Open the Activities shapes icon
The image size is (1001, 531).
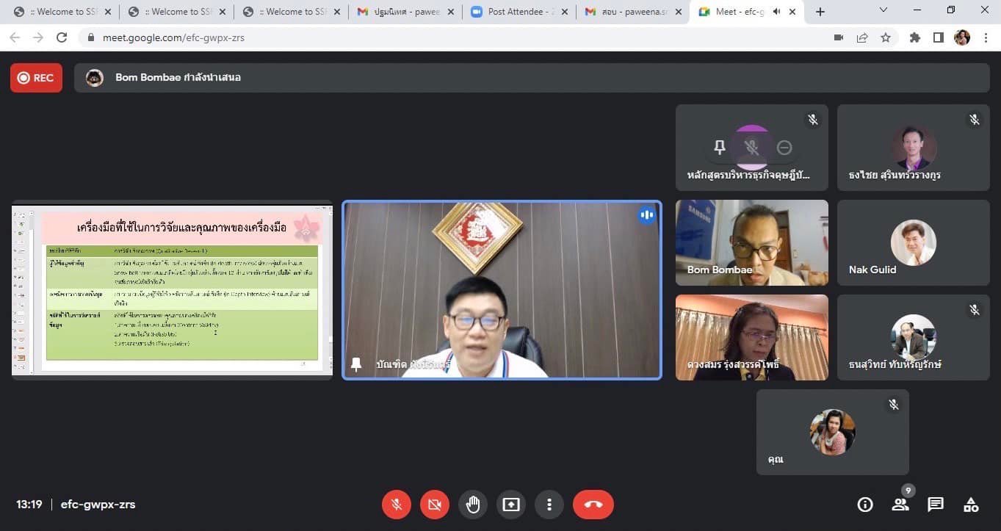pyautogui.click(x=971, y=505)
